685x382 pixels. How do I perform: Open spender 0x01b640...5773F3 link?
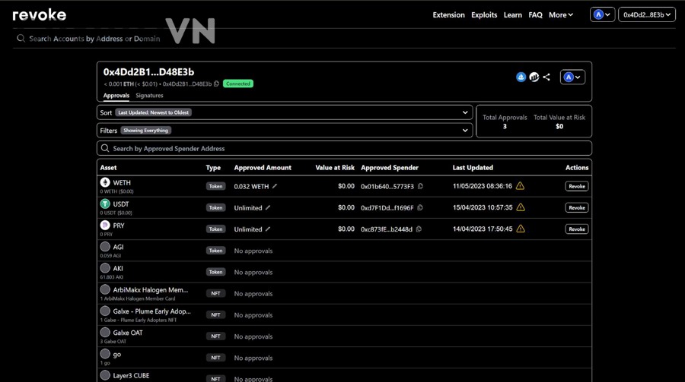click(387, 186)
